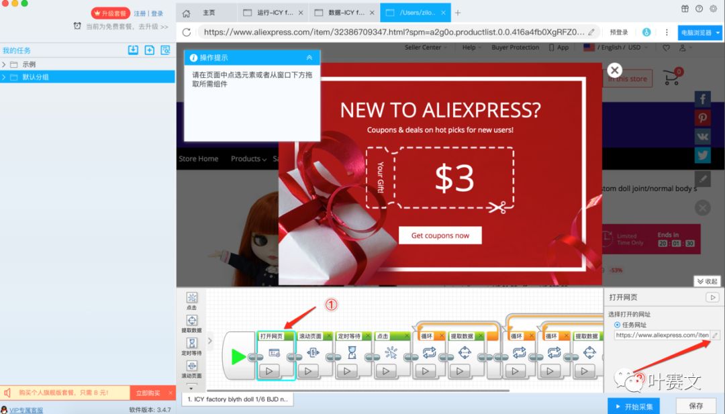Click the 登录 login link

157,14
